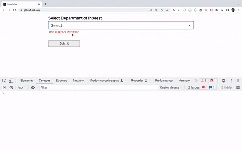This screenshot has height=151, width=242.
Task: Click the padlock icon in address bar
Action: (x=21, y=10)
